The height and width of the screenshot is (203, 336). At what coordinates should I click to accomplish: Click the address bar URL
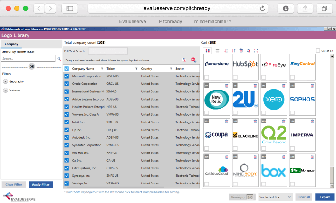tap(177, 9)
